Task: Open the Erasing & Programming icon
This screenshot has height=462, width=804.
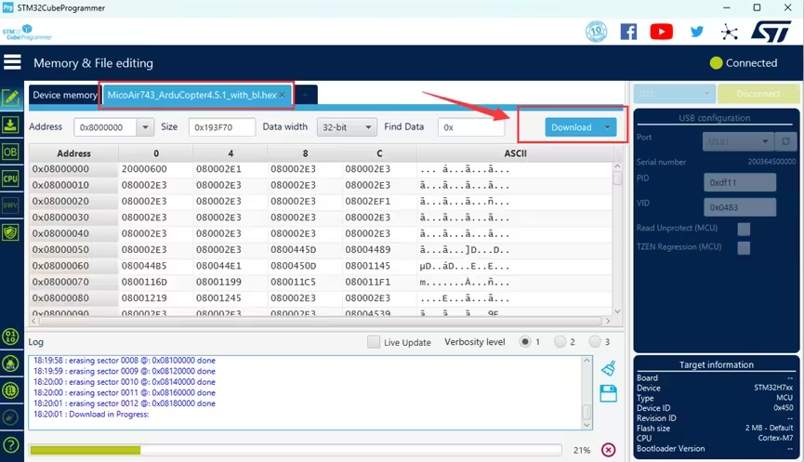Action: pyautogui.click(x=11, y=125)
